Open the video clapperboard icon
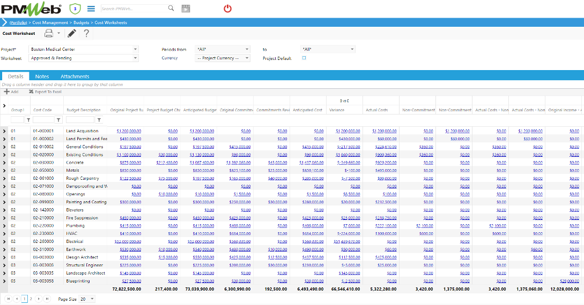 [186, 9]
